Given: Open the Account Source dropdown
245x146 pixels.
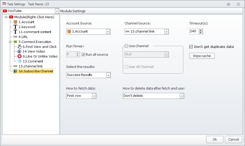Looking at the screenshot, I should (108, 31).
